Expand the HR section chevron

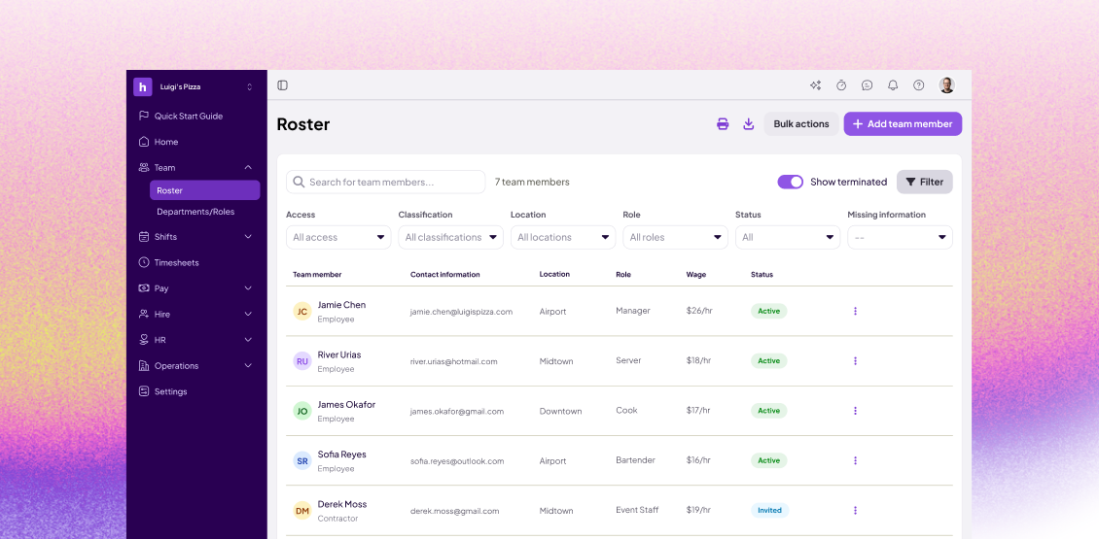[x=248, y=340]
